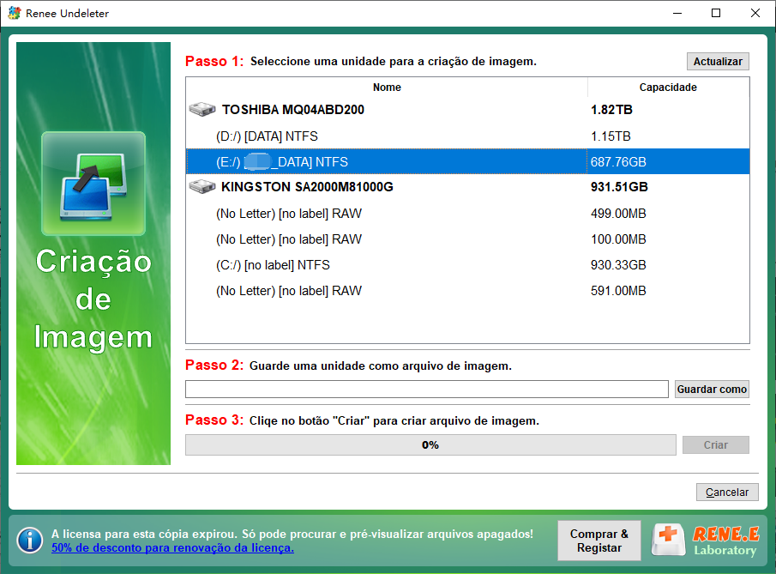Select the KINGSTON SA2000M81000G disk row
This screenshot has height=574, width=776.
(467, 187)
